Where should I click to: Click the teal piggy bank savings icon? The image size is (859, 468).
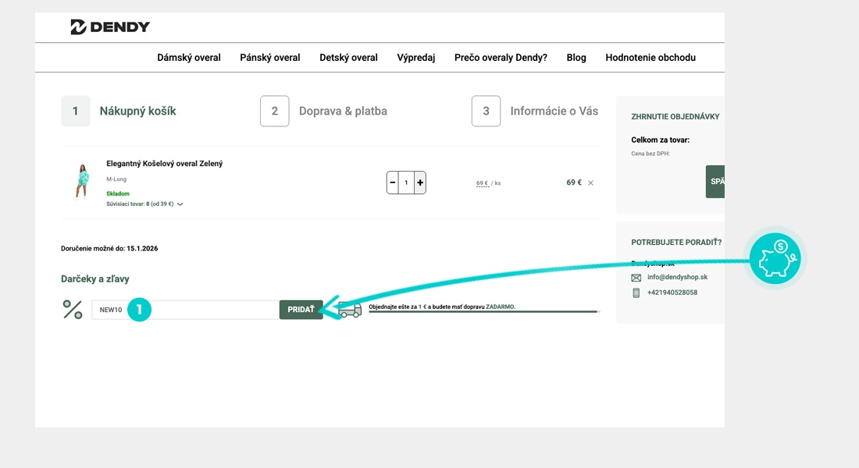[x=775, y=258]
